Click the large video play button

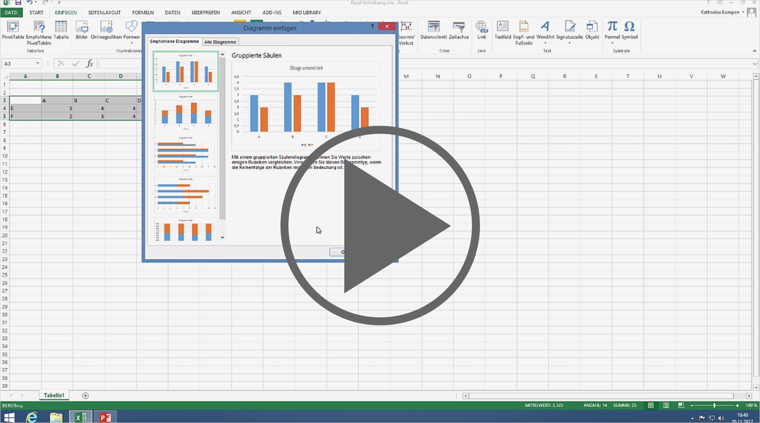(380, 226)
